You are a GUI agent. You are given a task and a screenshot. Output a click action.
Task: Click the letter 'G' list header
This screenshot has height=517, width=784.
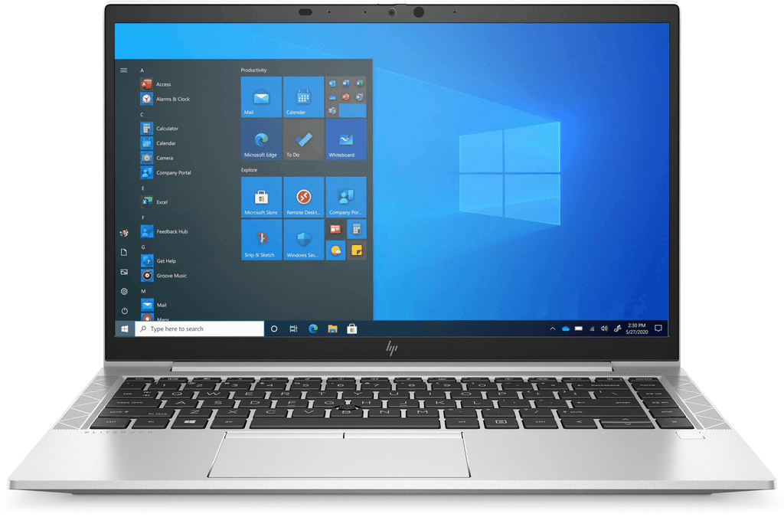point(143,247)
